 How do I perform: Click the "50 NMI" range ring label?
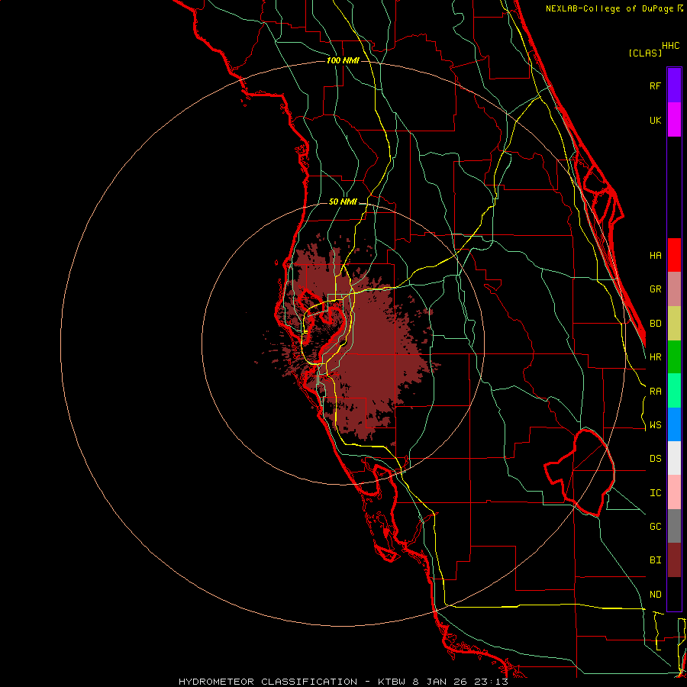click(x=343, y=202)
